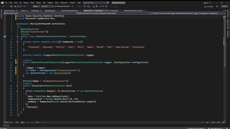The image size is (230, 129).
Task: Open the Build menu
Action: pos(32,3)
